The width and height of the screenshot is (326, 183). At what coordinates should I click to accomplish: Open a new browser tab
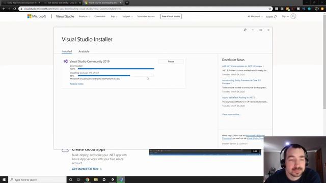tap(127, 3)
